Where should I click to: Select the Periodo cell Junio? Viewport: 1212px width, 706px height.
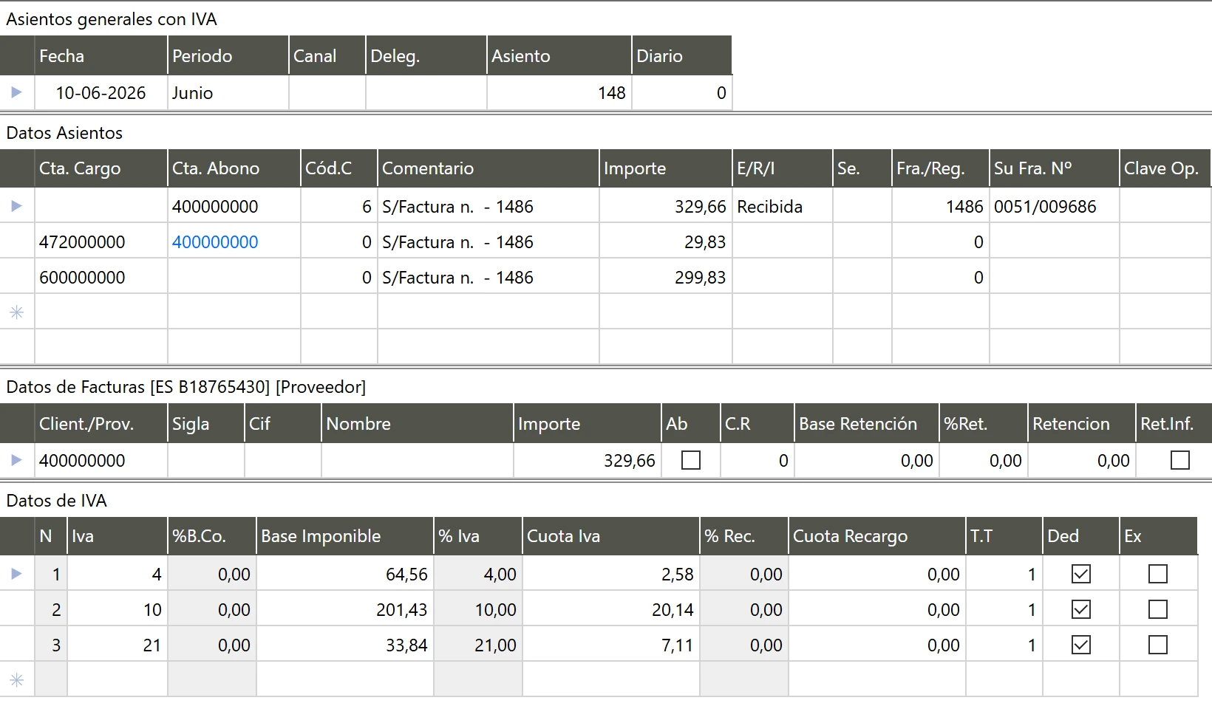(228, 92)
